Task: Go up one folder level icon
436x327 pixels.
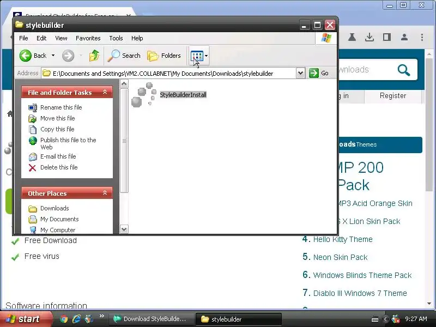Action: [94, 56]
